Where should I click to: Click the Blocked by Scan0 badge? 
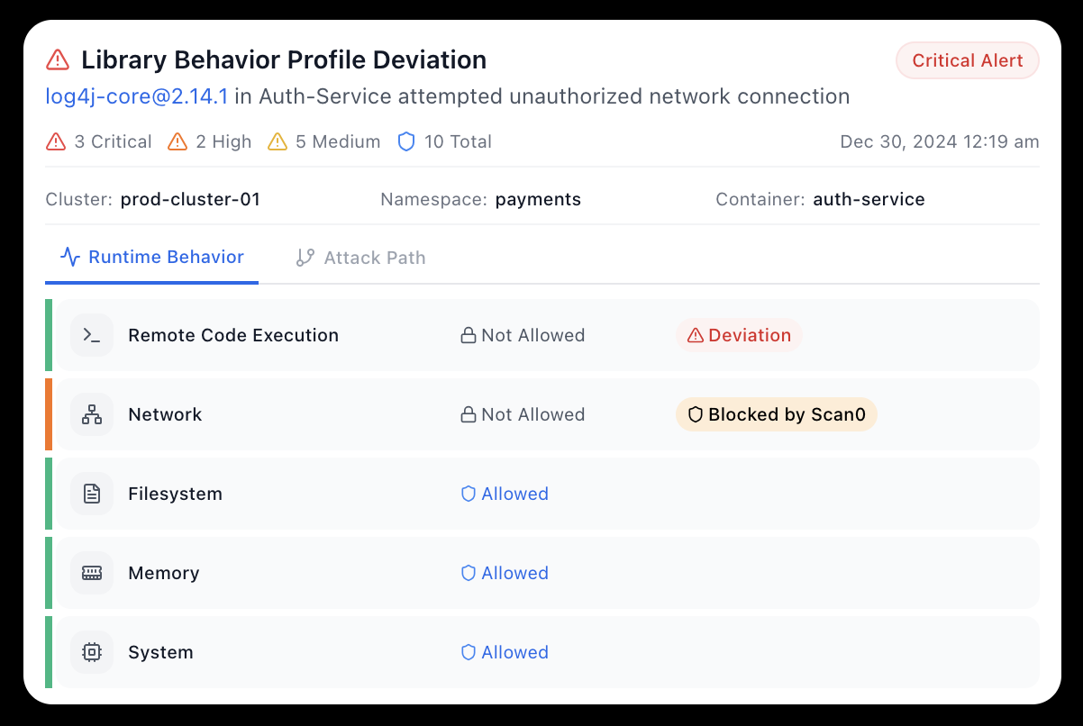[x=776, y=414]
